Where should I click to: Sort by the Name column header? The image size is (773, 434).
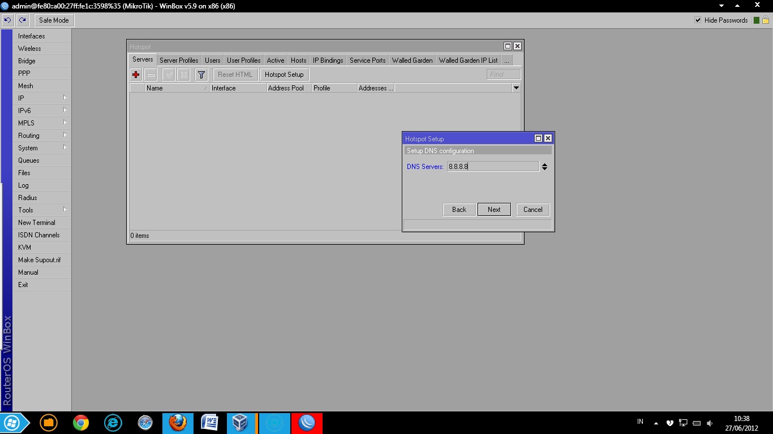[177, 88]
